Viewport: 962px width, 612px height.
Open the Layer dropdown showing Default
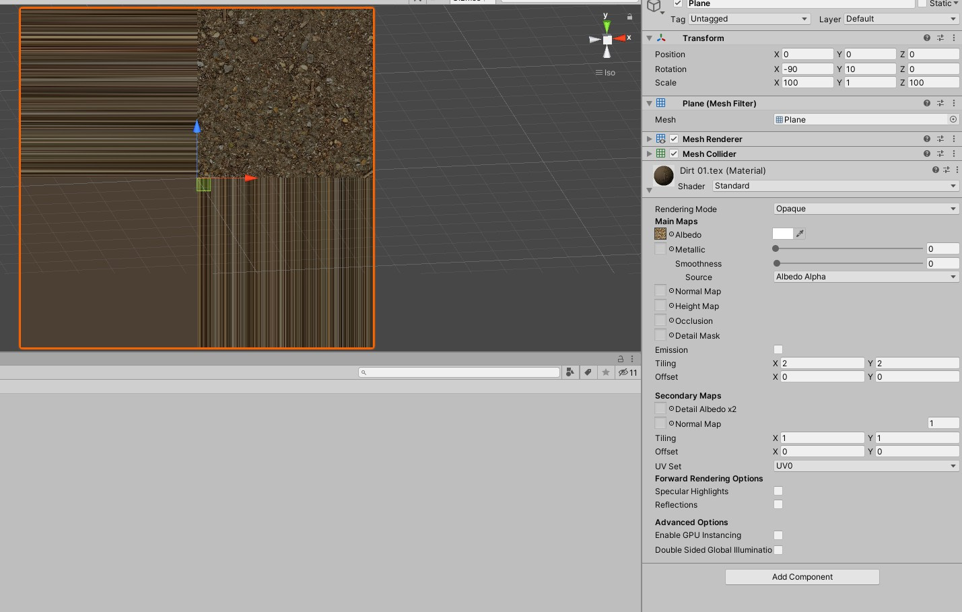901,19
